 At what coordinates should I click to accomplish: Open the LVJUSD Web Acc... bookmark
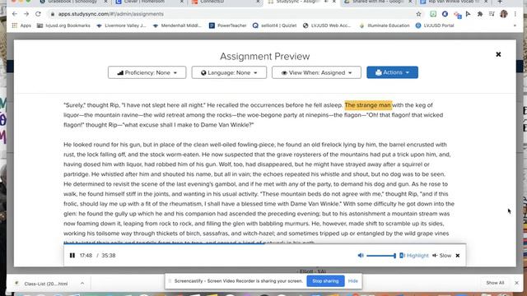[327, 25]
